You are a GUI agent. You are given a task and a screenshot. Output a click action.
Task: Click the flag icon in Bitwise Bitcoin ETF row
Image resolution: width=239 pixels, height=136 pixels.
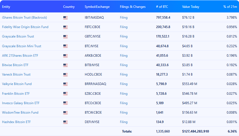65,65
